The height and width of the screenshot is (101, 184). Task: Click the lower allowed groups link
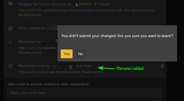point(30,53)
